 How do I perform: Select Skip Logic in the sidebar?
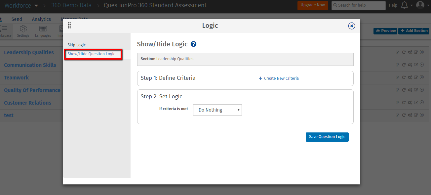click(77, 45)
